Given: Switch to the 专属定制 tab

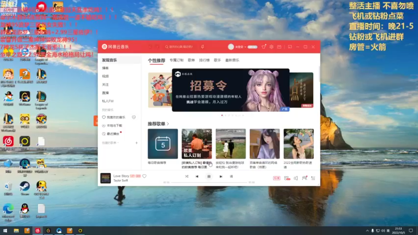Looking at the screenshot, I should click(x=177, y=60).
